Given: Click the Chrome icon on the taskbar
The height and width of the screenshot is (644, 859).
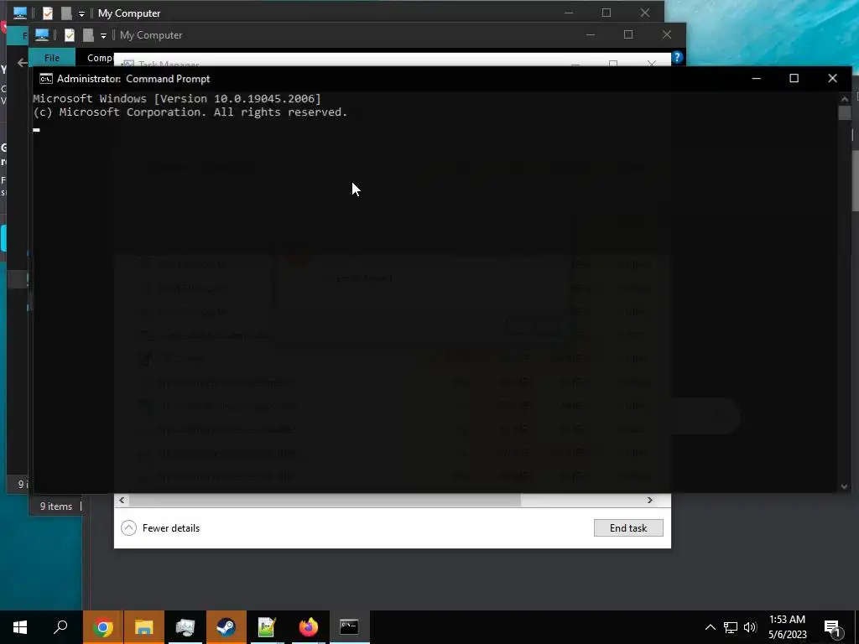Looking at the screenshot, I should 103,627.
